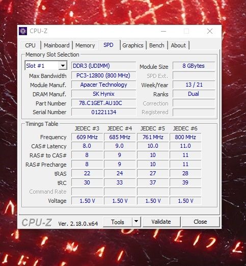
Task: Click the JEDEC #3 voltage 1.50 V cell
Action: 87,201
